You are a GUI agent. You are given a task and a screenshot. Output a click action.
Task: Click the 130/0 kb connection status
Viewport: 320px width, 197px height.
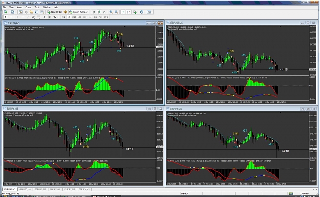(304, 194)
